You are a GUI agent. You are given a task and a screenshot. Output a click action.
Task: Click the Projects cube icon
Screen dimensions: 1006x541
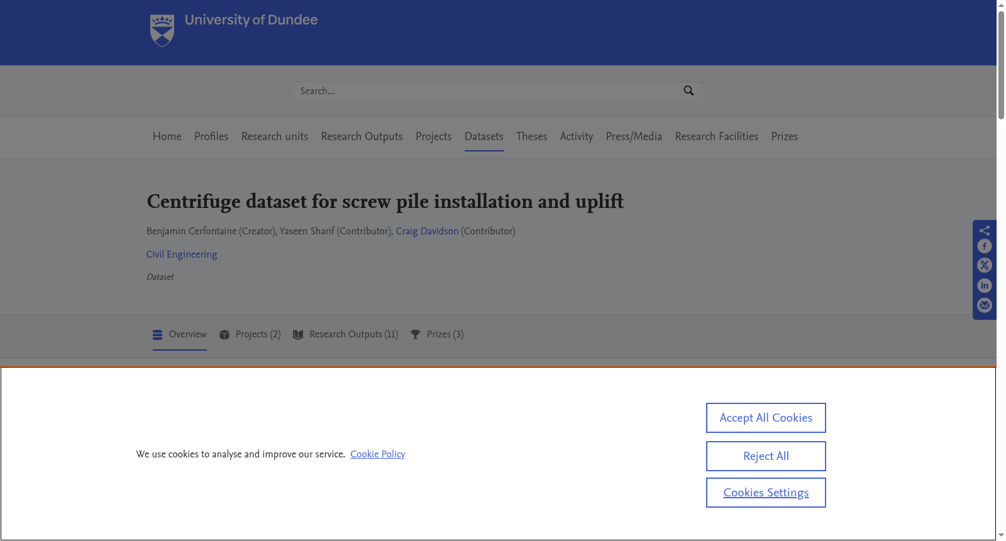point(224,335)
